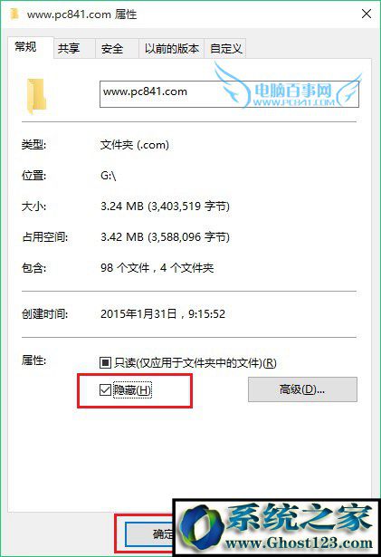Open the 共享 sharing tab
This screenshot has width=381, height=557.
[69, 48]
